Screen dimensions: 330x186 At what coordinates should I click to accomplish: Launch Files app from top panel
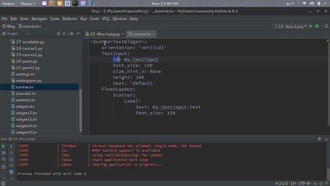point(44,4)
